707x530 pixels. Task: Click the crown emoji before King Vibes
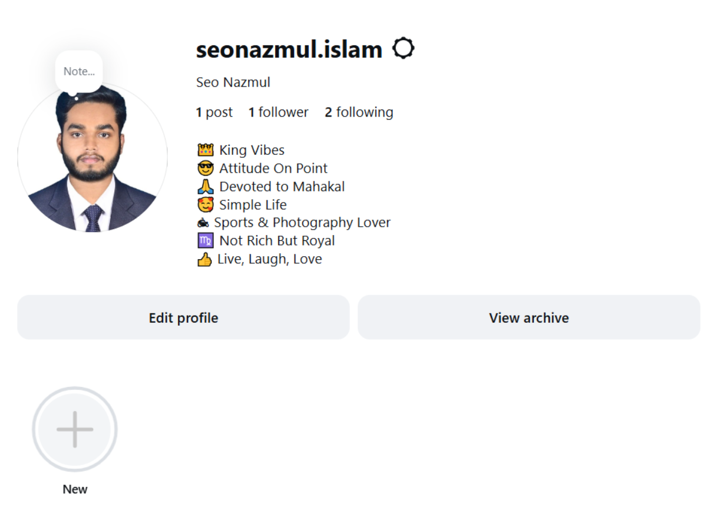point(205,149)
